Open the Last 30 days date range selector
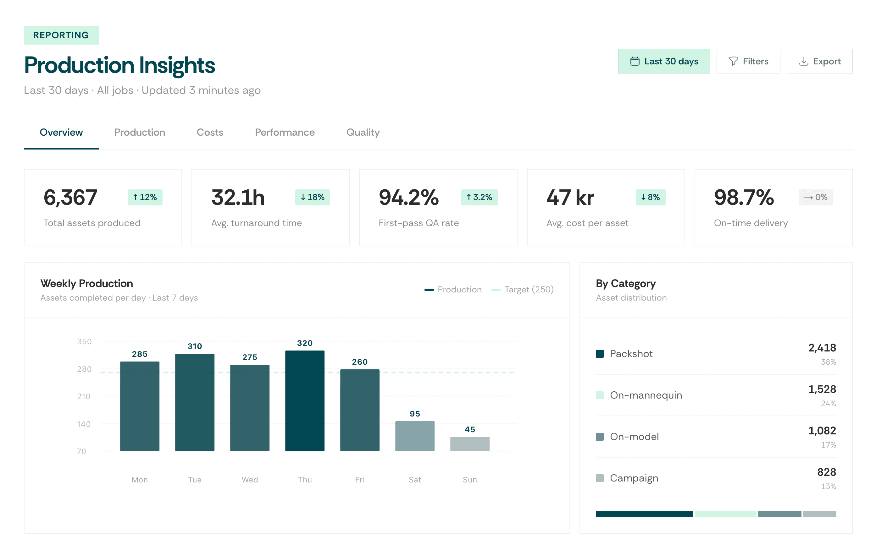Screen dimensions: 876x544 tap(664, 61)
